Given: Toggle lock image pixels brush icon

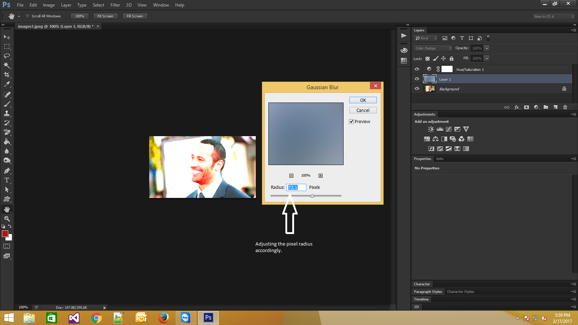Looking at the screenshot, I should point(436,58).
